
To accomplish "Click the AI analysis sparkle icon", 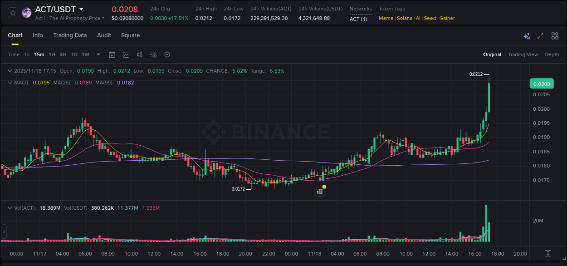I will tap(527, 36).
